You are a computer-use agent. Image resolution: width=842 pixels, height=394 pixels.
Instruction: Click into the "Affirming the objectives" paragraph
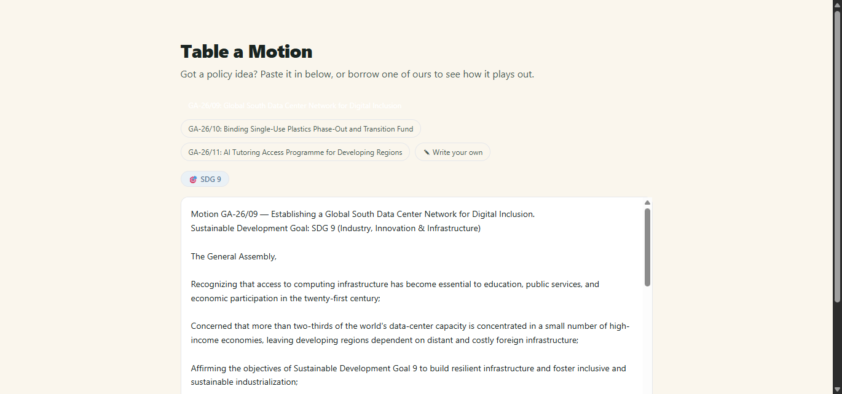[x=409, y=375]
